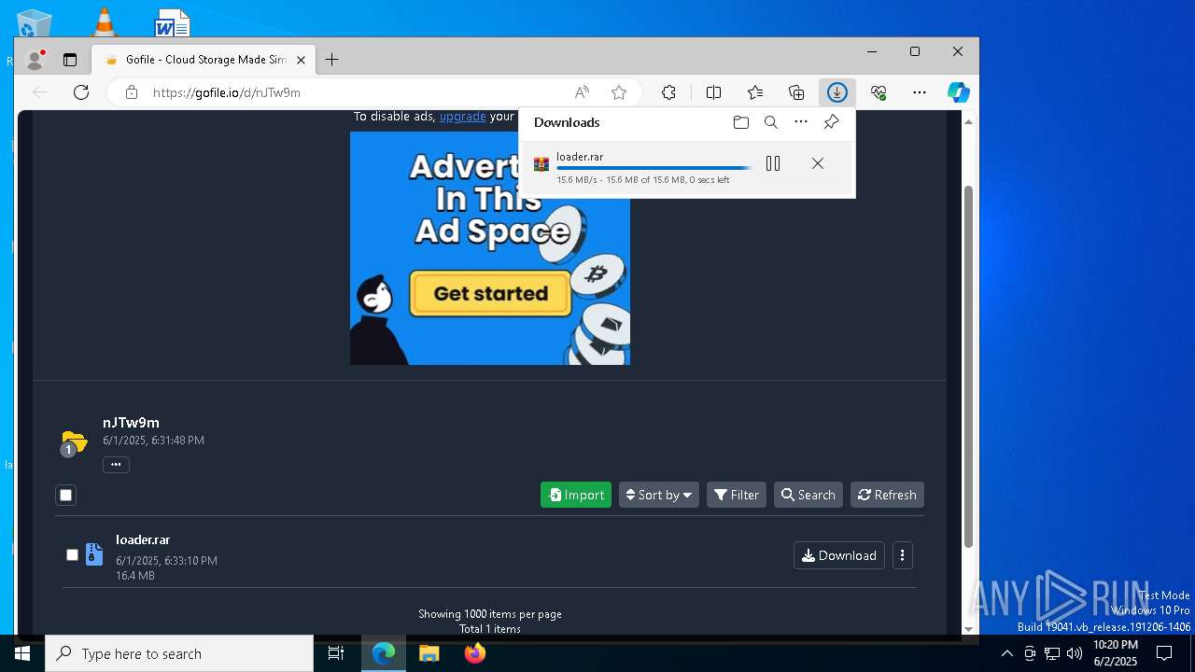
Task: Search downloads with magnifier icon
Action: pyautogui.click(x=771, y=122)
